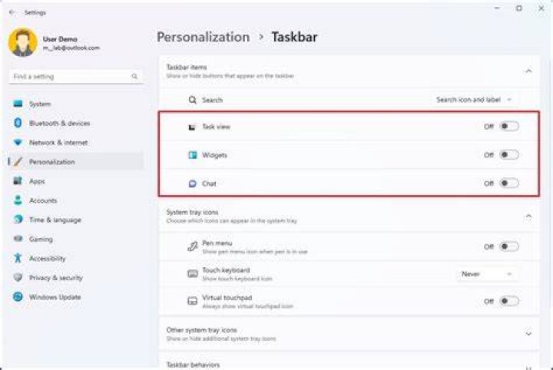The height and width of the screenshot is (370, 553).
Task: Go to Windows Update page
Action: click(x=76, y=297)
